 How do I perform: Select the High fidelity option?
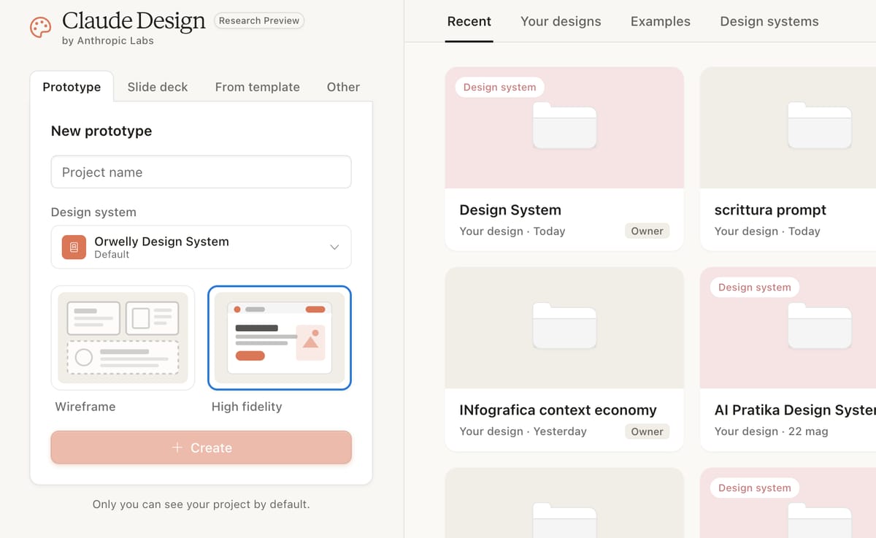tap(280, 337)
